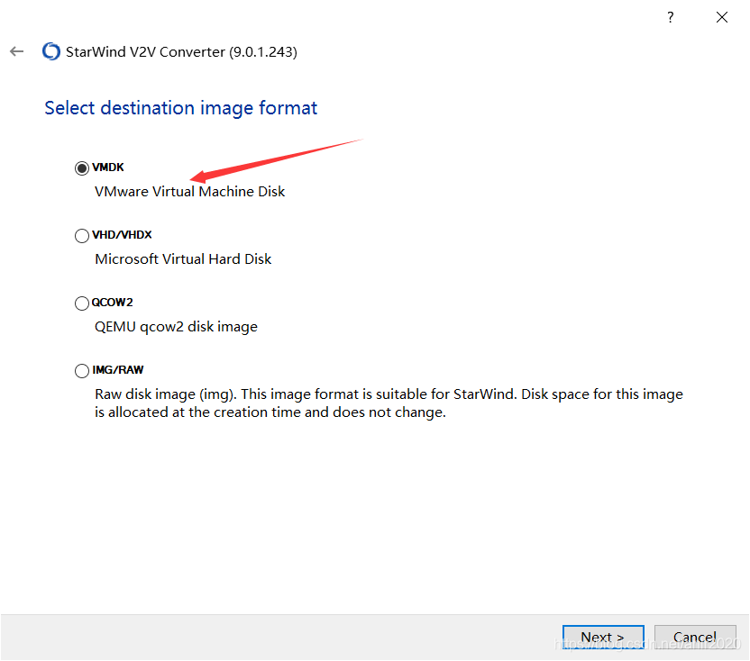The width and height of the screenshot is (750, 661).
Task: Click the 'Raw disk image (img)' description text
Action: pyautogui.click(x=389, y=403)
